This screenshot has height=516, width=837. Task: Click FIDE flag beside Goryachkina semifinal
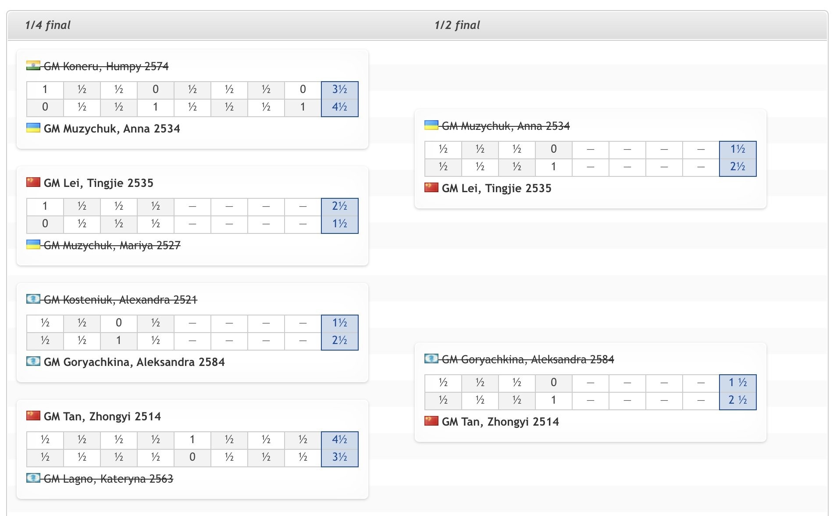(x=431, y=359)
